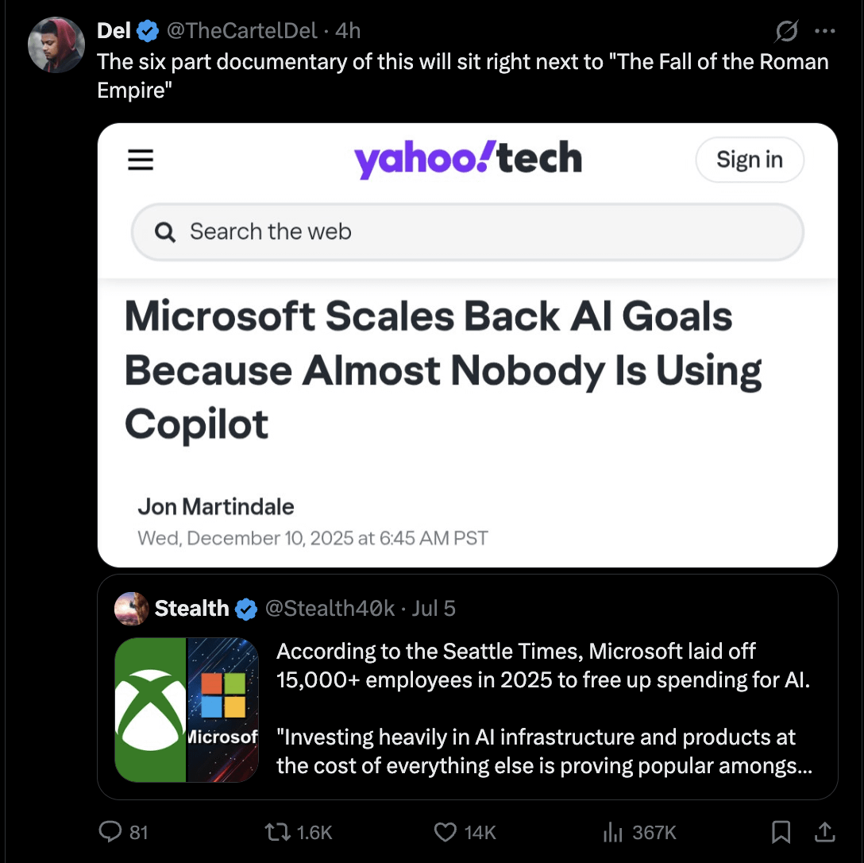This screenshot has width=864, height=863.
Task: Open the share icon menu
Action: click(826, 832)
